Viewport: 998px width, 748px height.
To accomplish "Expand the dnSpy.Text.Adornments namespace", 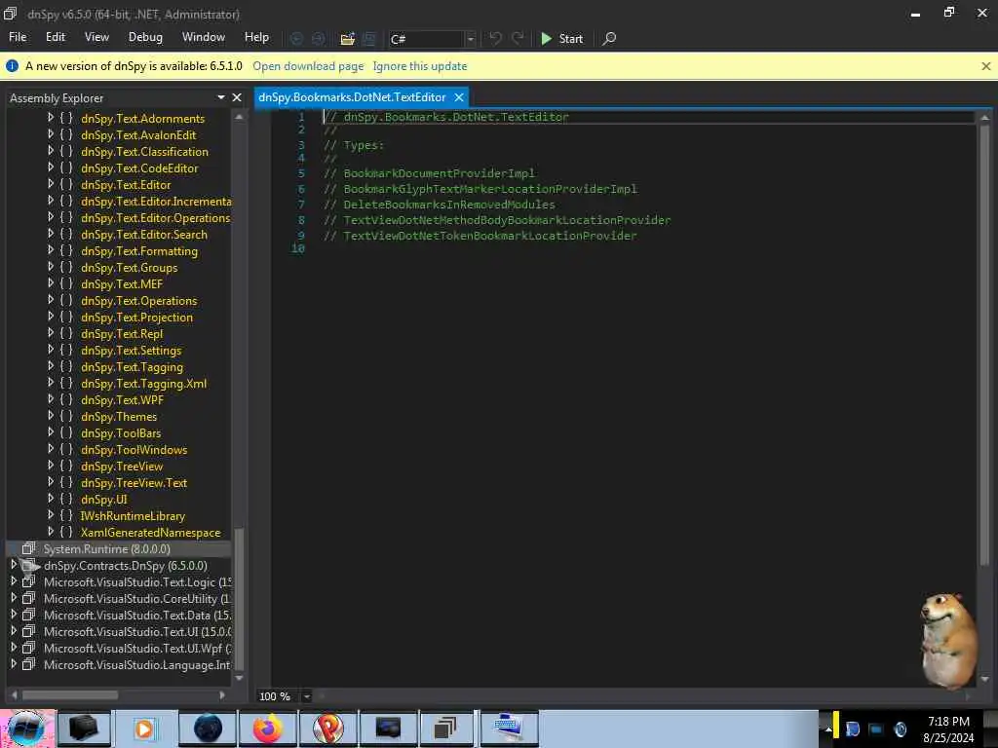I will pos(51,118).
